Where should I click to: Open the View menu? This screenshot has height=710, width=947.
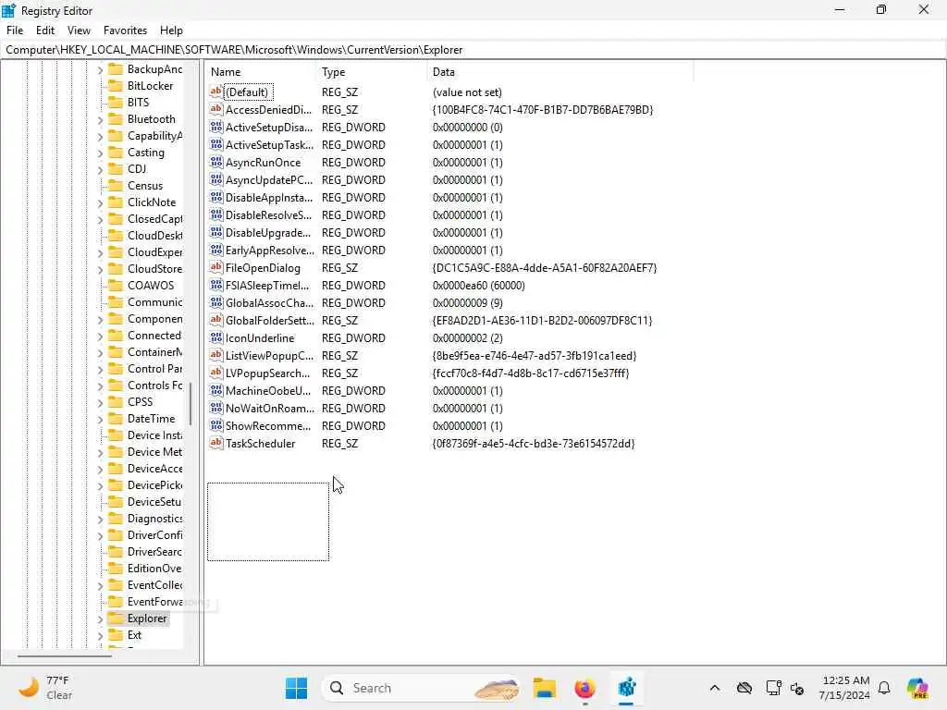point(79,31)
